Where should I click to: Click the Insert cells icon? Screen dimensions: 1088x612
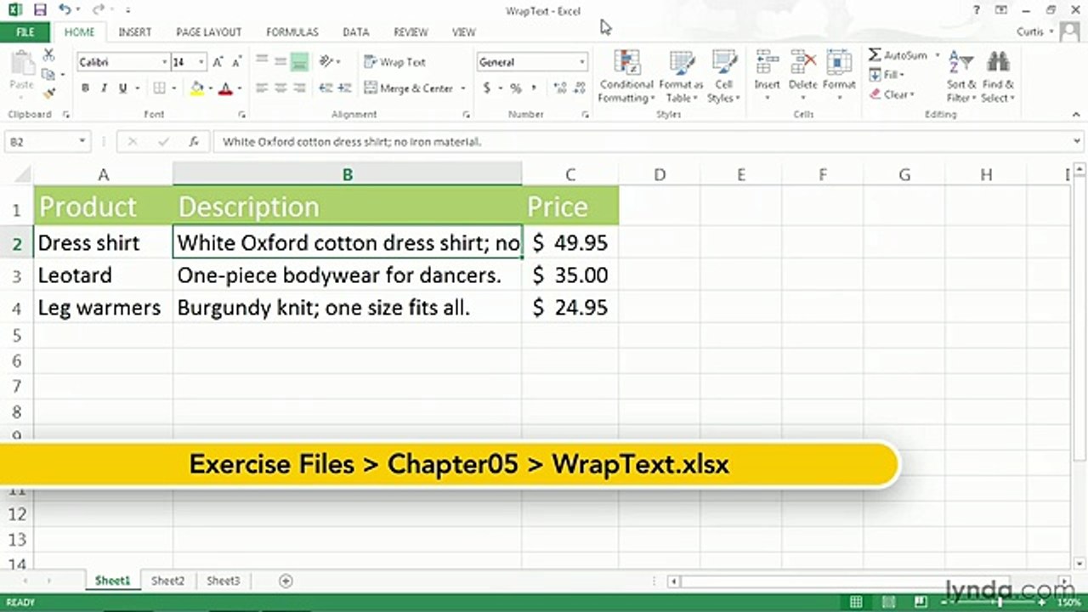point(767,74)
